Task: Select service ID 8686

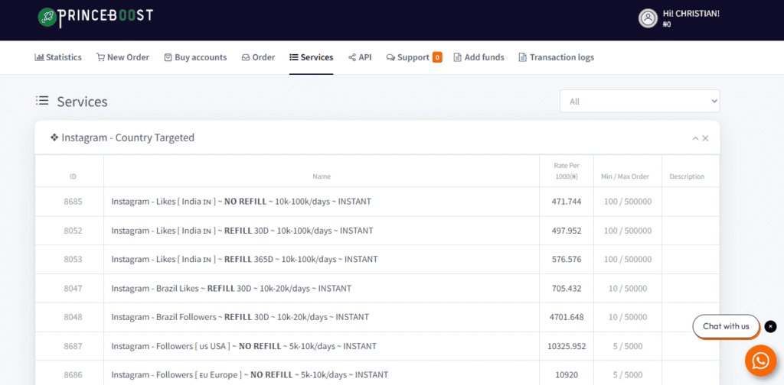Action: coord(73,374)
